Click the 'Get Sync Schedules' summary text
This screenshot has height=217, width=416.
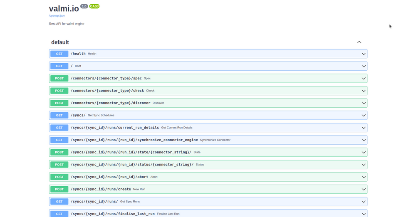point(101,116)
